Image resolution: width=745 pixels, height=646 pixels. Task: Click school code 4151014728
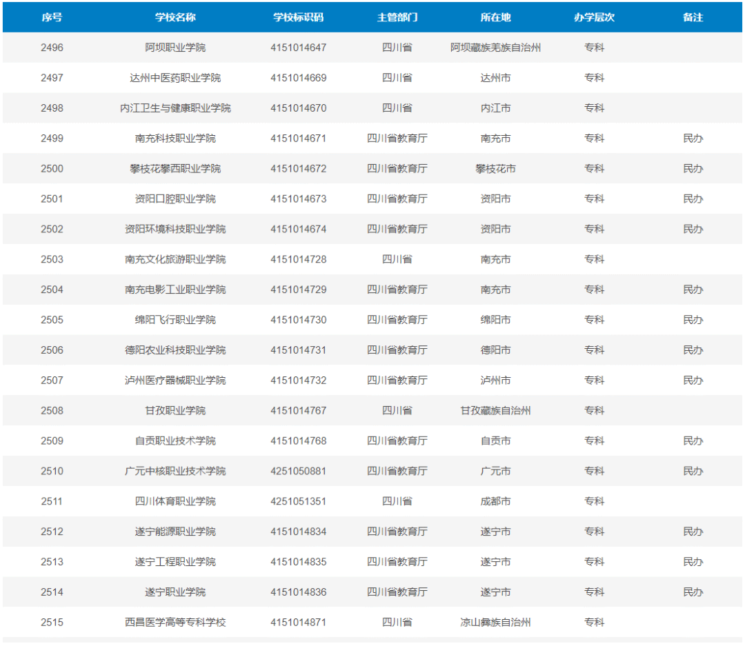(299, 259)
